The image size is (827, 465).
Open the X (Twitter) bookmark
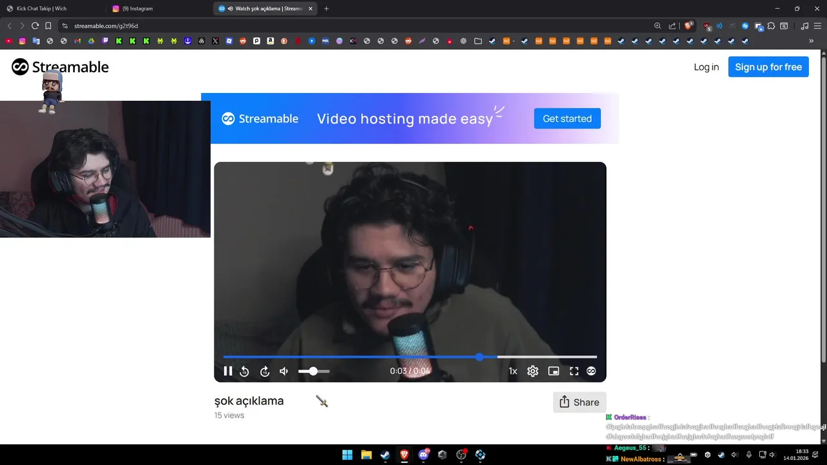click(215, 41)
